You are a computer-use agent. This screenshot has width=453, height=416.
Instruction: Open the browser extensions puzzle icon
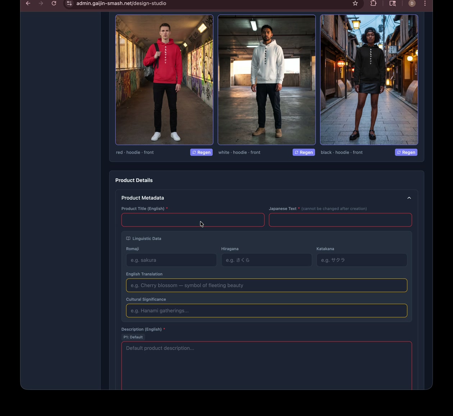(x=374, y=3)
